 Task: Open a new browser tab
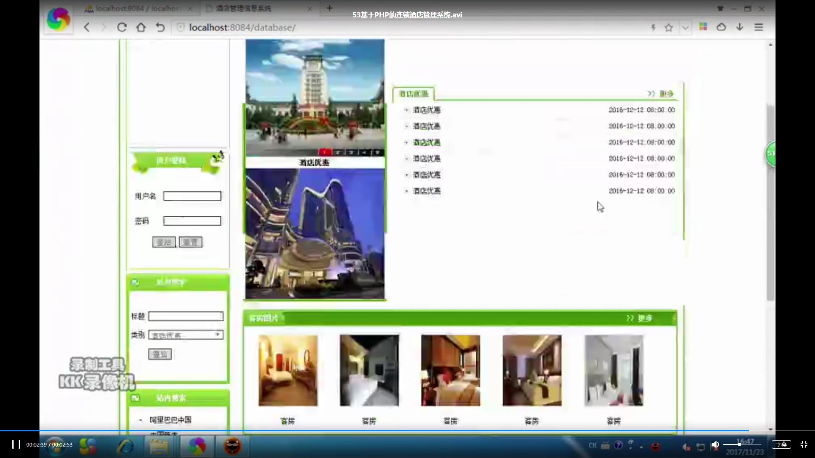click(x=330, y=8)
